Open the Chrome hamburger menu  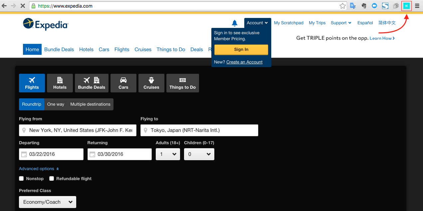(x=417, y=6)
